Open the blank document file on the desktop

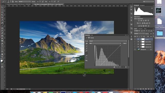[159, 21]
